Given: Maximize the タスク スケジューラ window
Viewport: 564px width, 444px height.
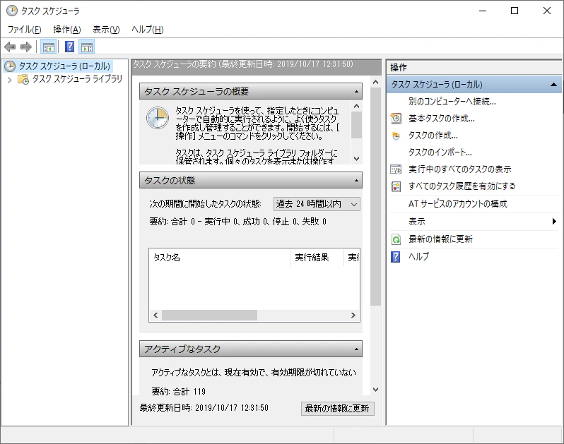Looking at the screenshot, I should [515, 11].
